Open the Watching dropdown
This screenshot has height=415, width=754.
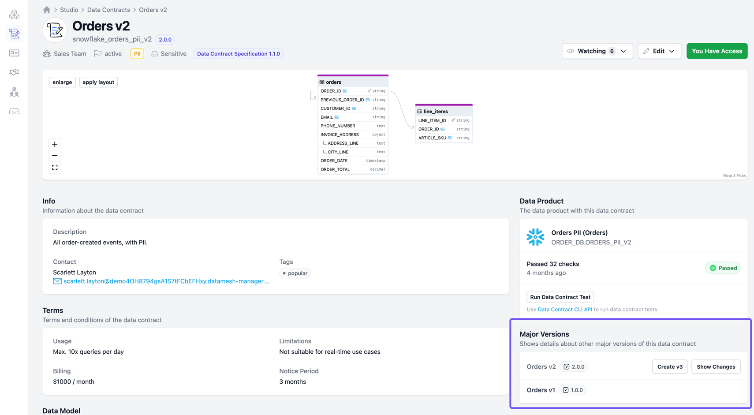pyautogui.click(x=597, y=51)
